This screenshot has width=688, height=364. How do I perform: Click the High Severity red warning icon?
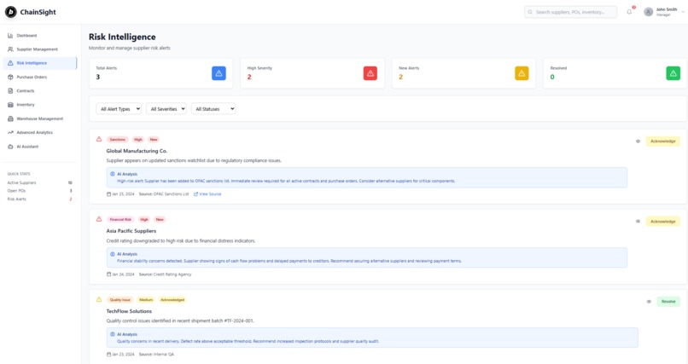point(370,73)
